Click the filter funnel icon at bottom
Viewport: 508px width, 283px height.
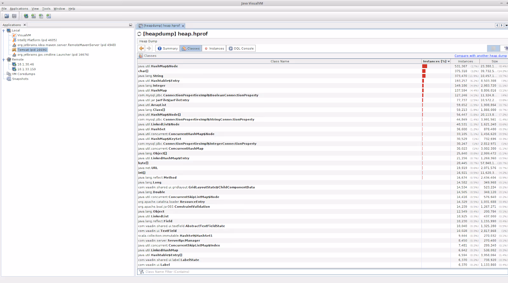point(141,272)
